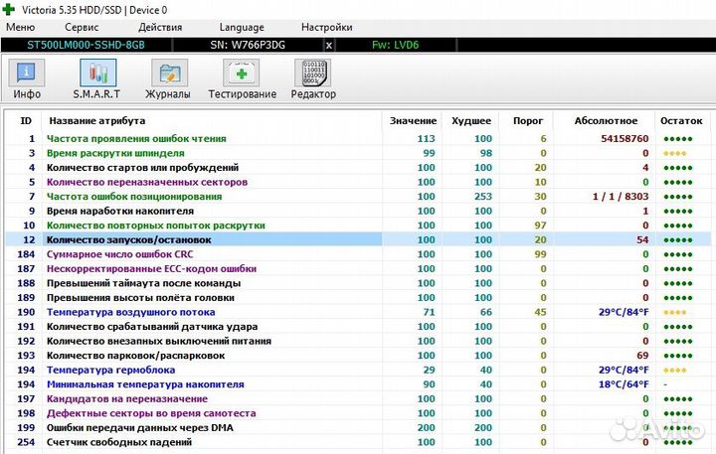Image resolution: width=716 pixels, height=454 pixels.
Task: Sort by the Значение column header
Action: point(413,119)
